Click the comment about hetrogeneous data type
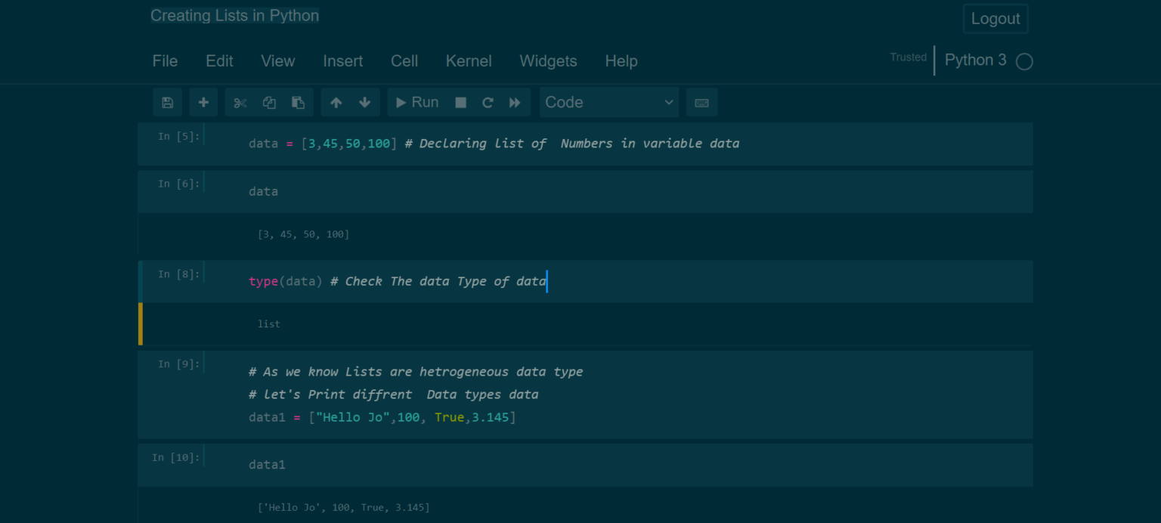Viewport: 1161px width, 523px height. [416, 372]
